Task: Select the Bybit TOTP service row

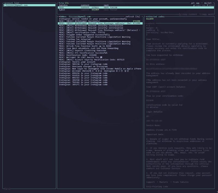Action: click(x=136, y=10)
